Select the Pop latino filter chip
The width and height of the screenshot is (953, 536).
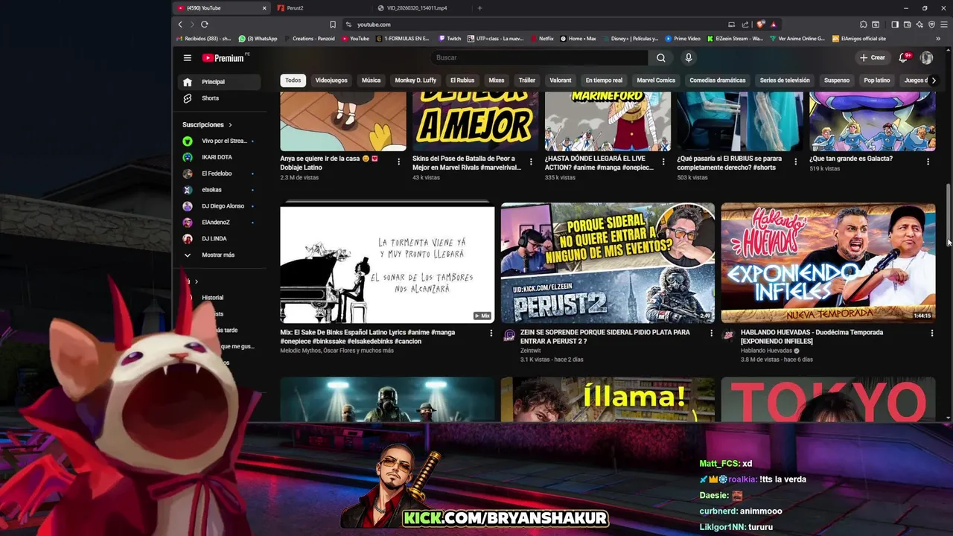pyautogui.click(x=877, y=80)
